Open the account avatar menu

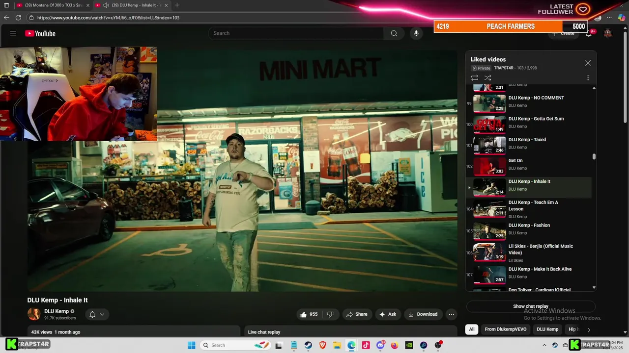(x=608, y=33)
